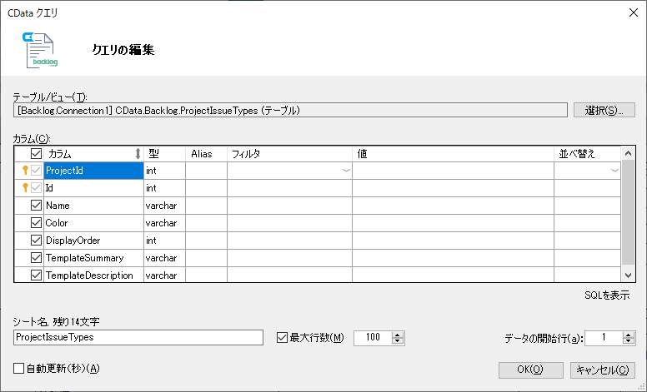Select the Name column name cell
647x392 pixels.
click(x=93, y=206)
